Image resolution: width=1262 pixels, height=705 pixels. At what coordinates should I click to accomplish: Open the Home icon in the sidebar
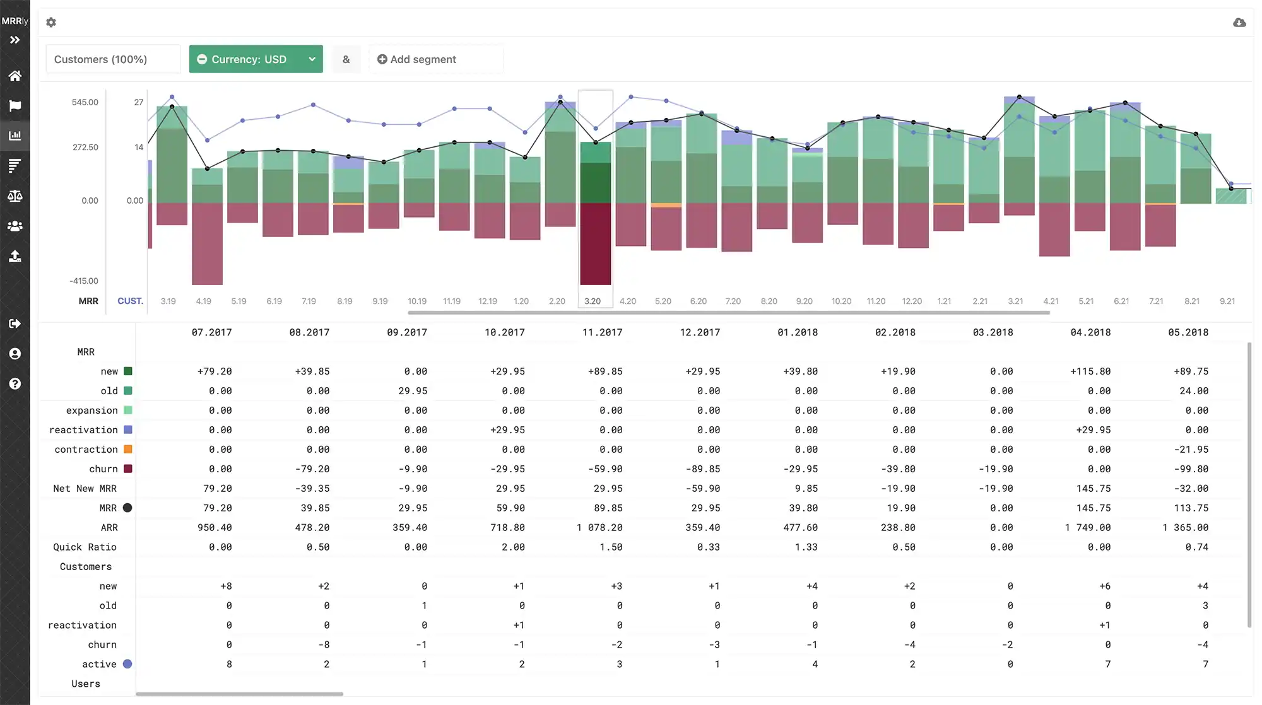(x=15, y=76)
